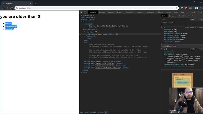Collapse the div id root node
The image size is (203, 114).
83,30
